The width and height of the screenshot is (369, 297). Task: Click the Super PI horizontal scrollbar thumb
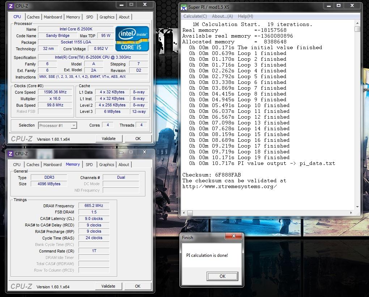(190, 213)
